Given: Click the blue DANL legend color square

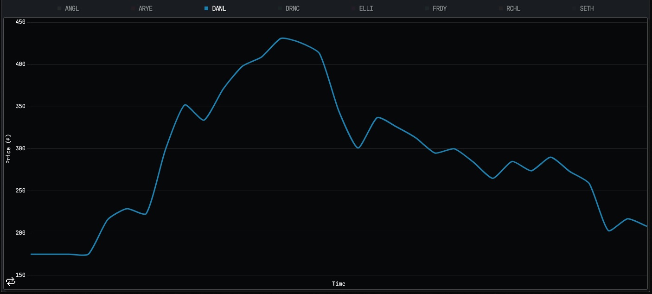Looking at the screenshot, I should click(x=206, y=8).
